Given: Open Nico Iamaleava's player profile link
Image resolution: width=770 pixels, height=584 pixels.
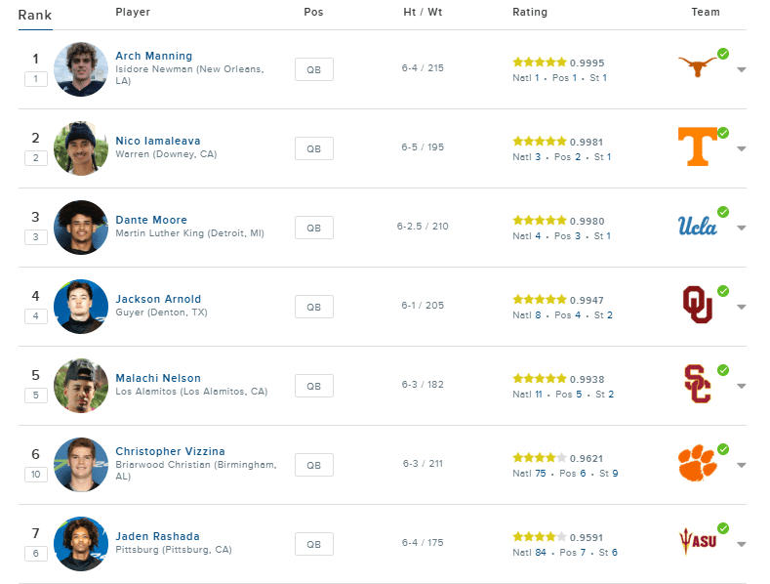Looking at the screenshot, I should point(158,141).
